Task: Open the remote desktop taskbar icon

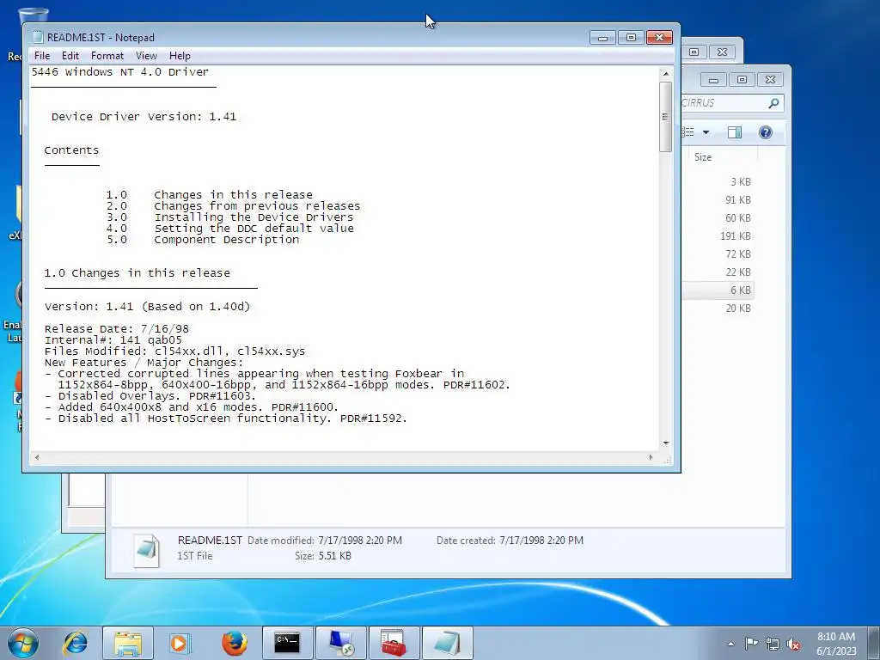Action: (340, 643)
